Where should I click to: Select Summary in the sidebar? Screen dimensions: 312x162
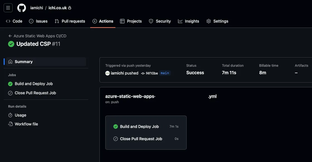tap(46, 62)
